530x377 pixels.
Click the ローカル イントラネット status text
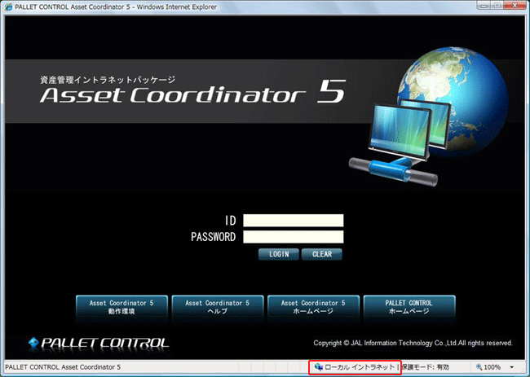click(360, 367)
